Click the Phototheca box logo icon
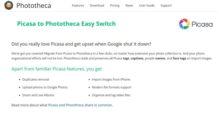 (x=9, y=5)
